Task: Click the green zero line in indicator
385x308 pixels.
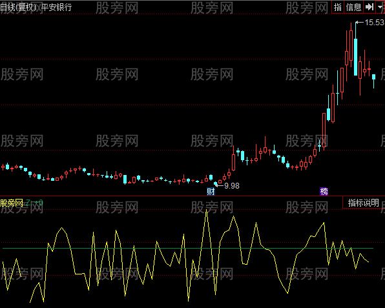Action: (188, 249)
